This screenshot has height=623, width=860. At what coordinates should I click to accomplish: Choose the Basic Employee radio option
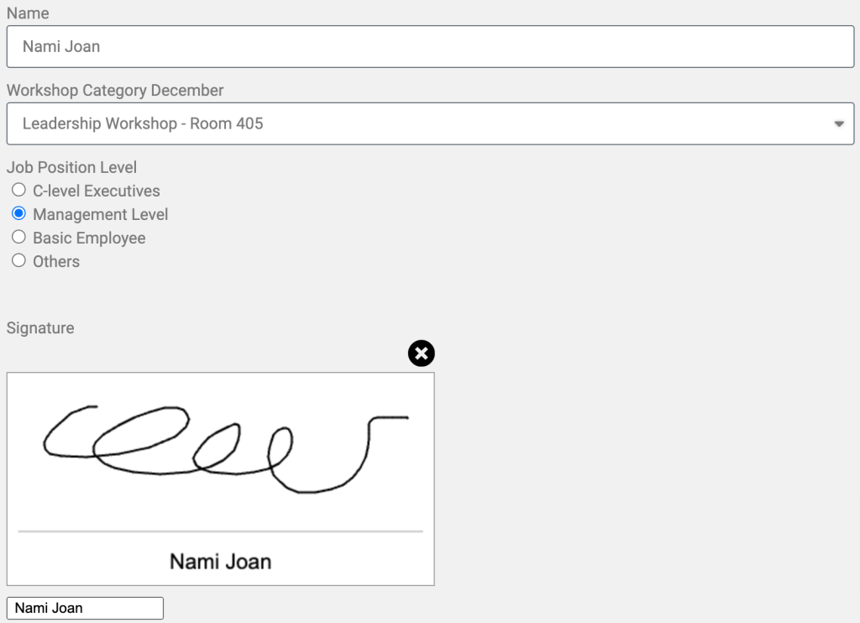[x=18, y=237]
